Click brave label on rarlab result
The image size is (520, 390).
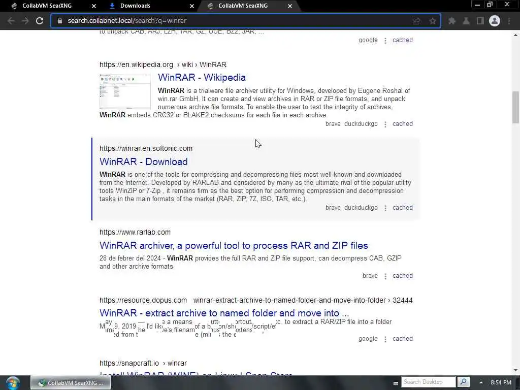point(370,276)
